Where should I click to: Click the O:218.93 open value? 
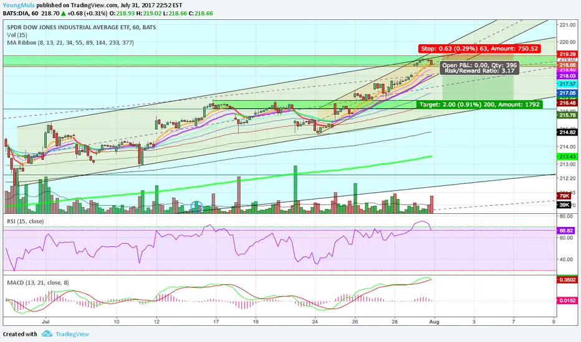(x=122, y=13)
